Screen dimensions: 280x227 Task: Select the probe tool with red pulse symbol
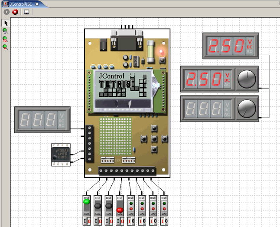(6, 39)
